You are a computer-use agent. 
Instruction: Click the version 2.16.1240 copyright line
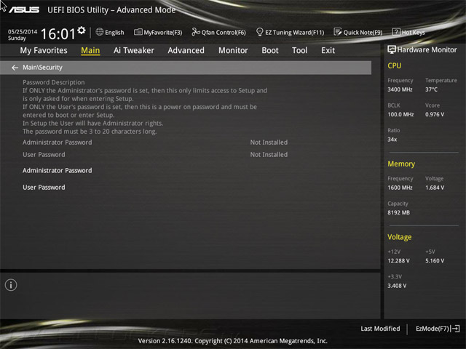[233, 341]
